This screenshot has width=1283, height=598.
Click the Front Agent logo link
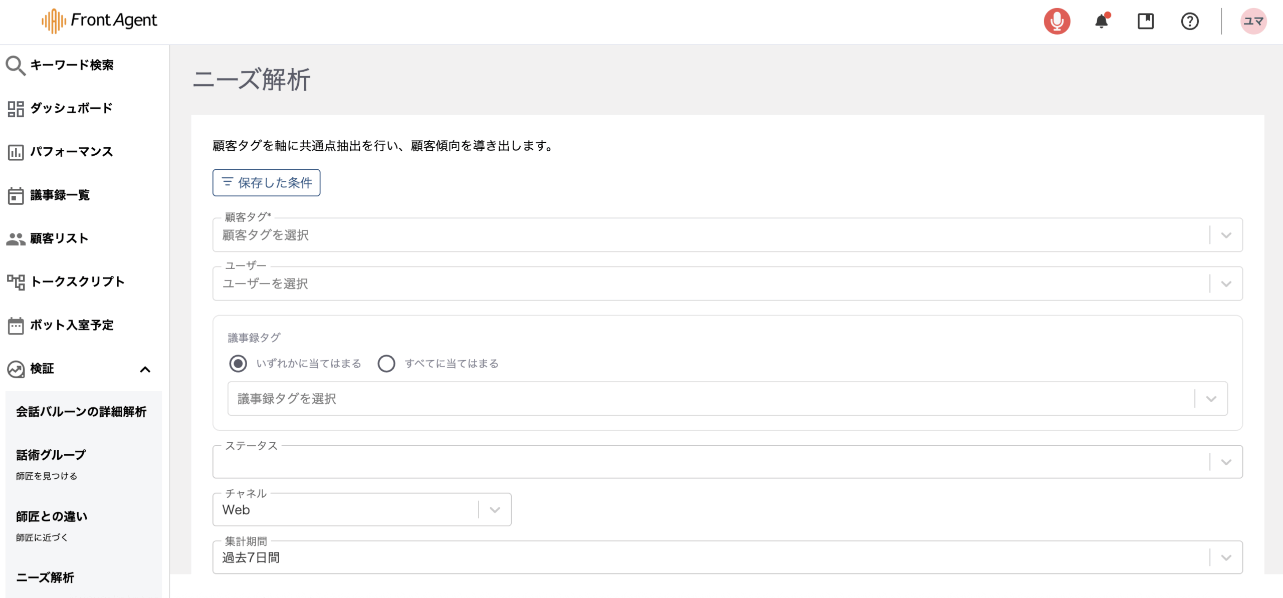[99, 21]
